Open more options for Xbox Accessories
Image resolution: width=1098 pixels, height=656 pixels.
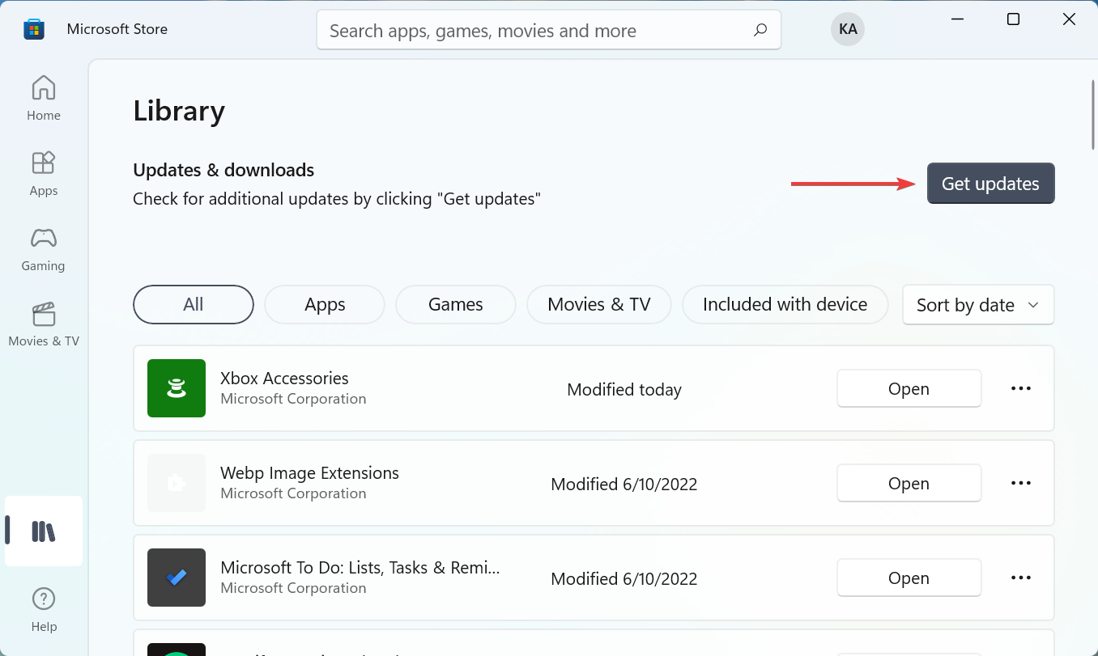(1020, 388)
